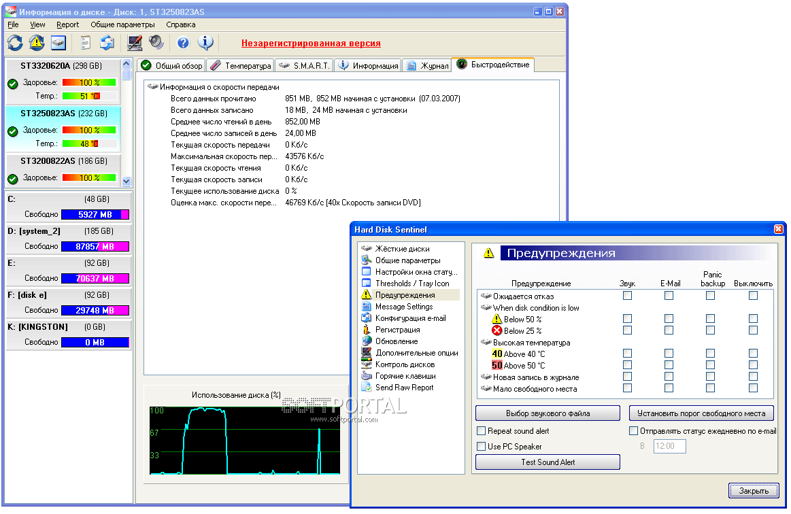Click the notepad report toolbar icon

85,43
